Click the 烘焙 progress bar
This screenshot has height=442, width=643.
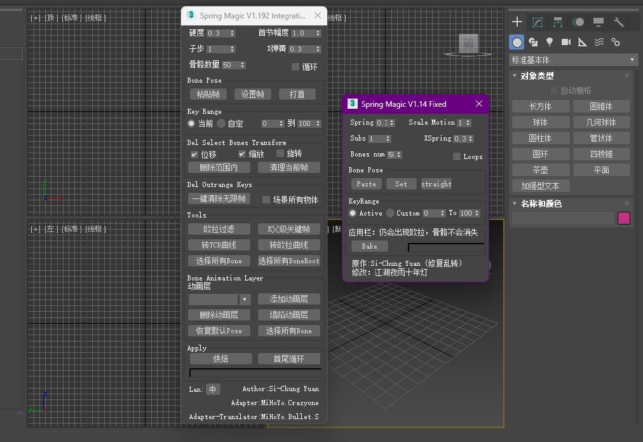point(255,373)
